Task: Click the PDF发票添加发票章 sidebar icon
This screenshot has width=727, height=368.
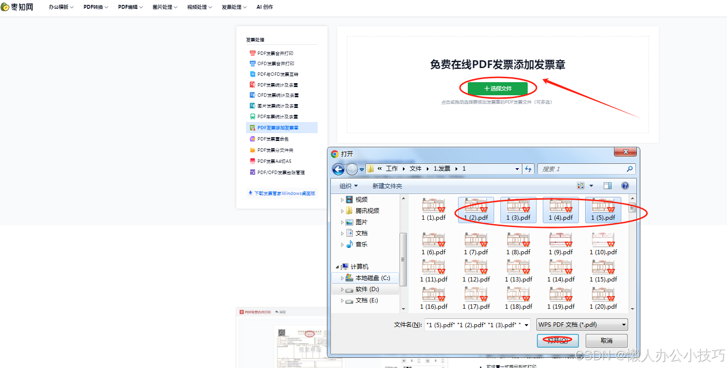Action: pos(252,128)
